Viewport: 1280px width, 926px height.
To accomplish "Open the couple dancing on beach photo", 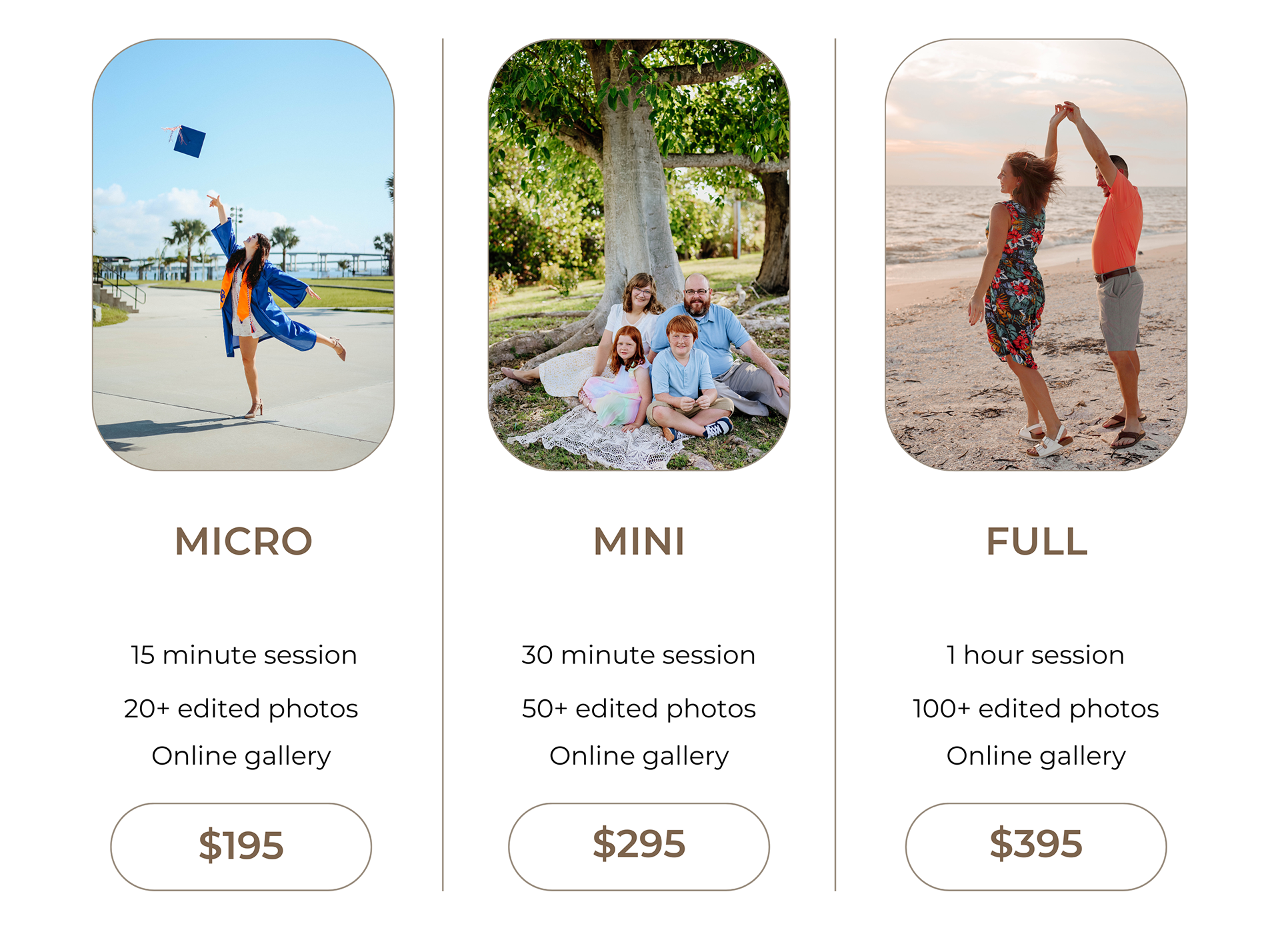I will (1036, 255).
